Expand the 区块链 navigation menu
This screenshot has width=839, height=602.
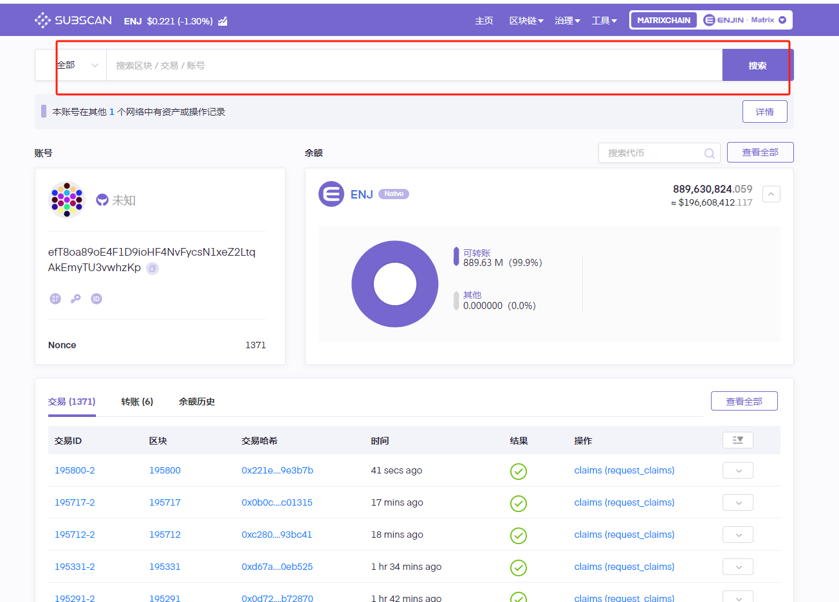[526, 21]
